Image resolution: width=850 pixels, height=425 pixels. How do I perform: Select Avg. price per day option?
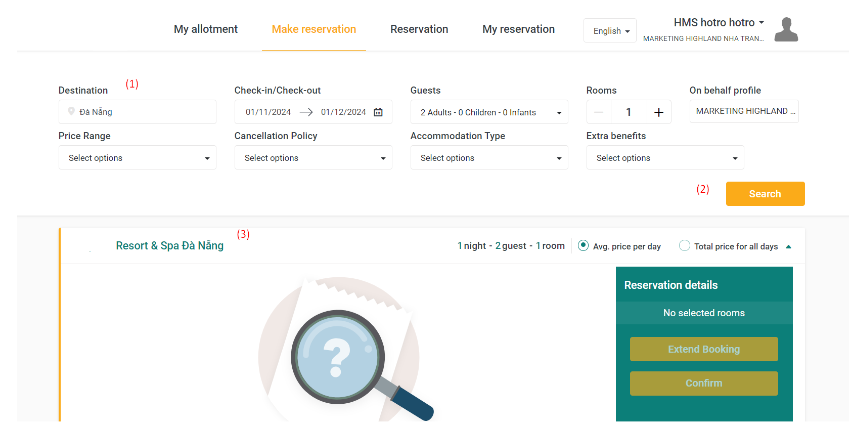pos(583,246)
